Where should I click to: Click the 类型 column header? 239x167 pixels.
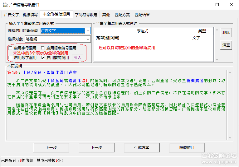coord(202,31)
